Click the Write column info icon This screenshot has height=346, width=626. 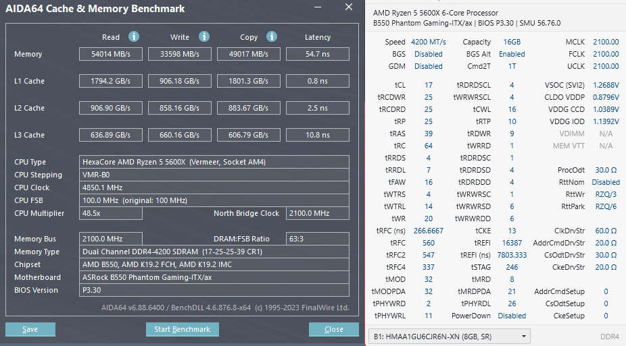pos(204,36)
